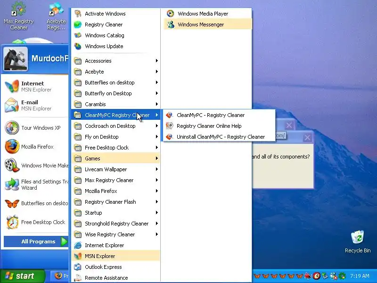The width and height of the screenshot is (377, 283).
Task: Open the Max Registry Cleaner program folder
Action: 115,180
